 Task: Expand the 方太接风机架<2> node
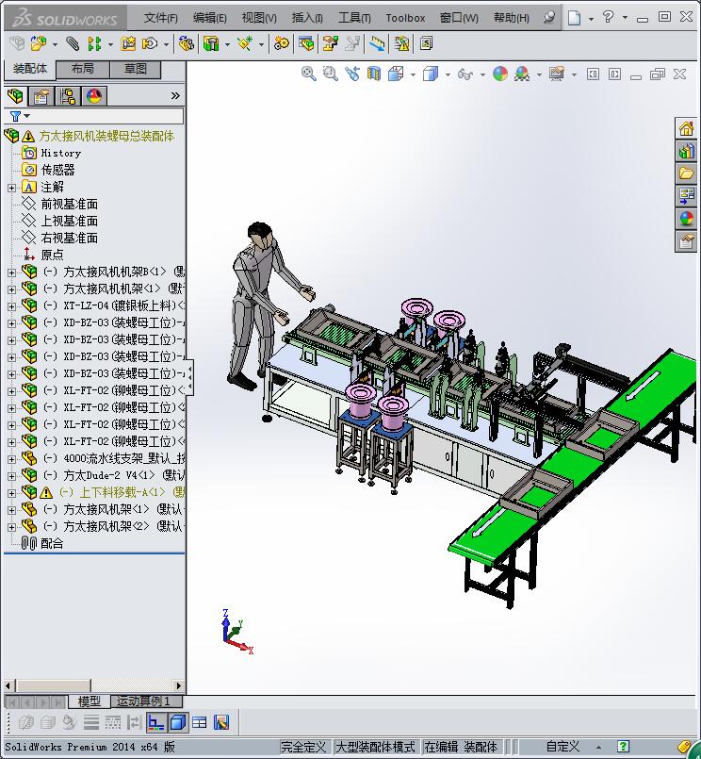11,527
